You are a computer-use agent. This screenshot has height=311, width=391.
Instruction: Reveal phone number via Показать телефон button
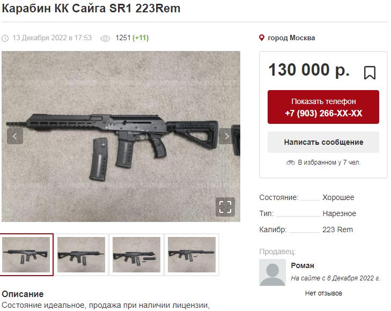tap(323, 107)
